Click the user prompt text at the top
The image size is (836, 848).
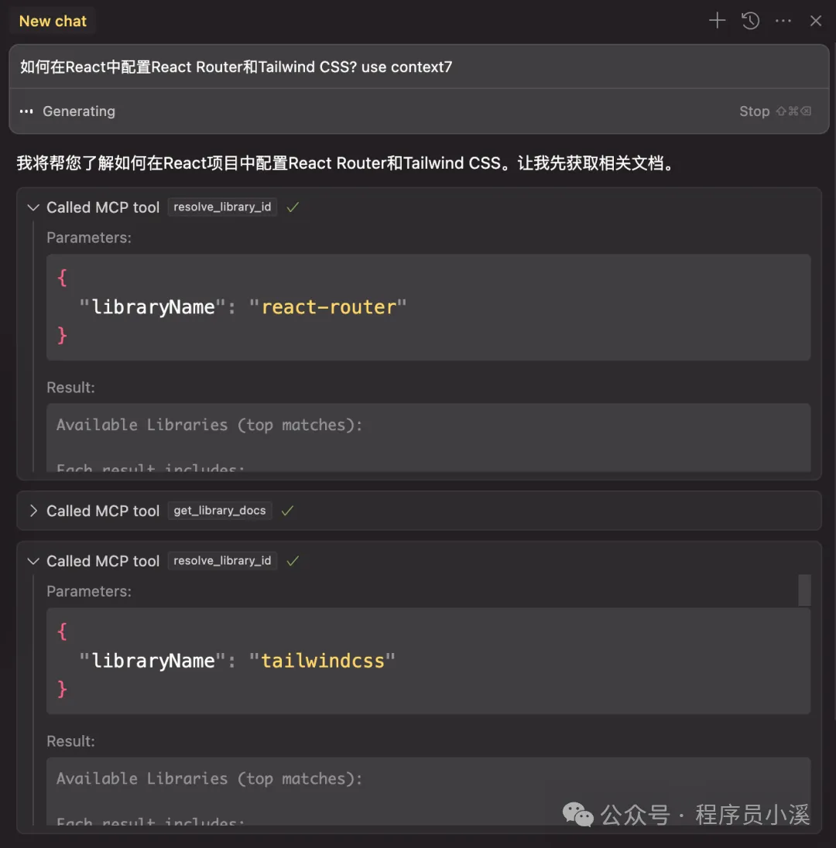[232, 67]
